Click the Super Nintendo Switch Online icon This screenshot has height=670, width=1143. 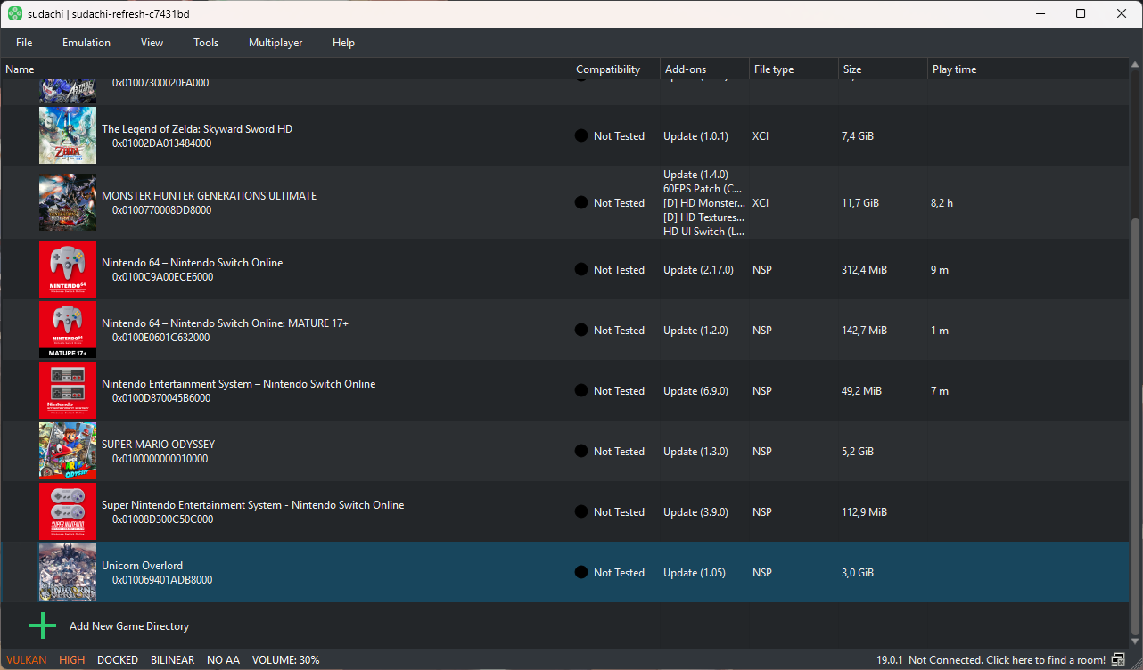click(x=68, y=511)
